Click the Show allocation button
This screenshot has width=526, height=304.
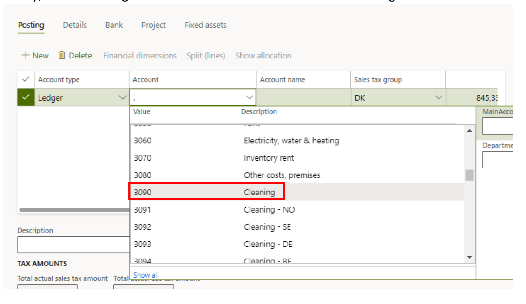coord(263,56)
